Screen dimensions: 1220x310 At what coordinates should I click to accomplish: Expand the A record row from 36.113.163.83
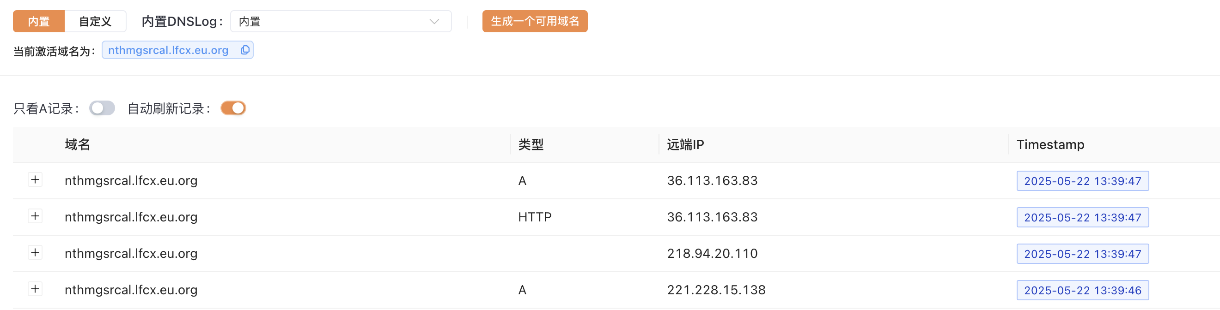coord(35,180)
